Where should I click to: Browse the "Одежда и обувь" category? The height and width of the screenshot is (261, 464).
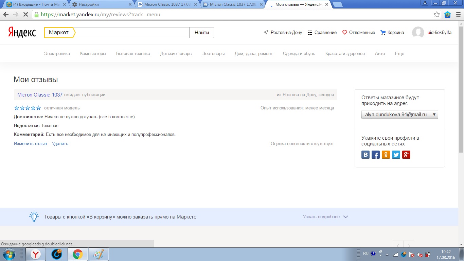point(299,53)
